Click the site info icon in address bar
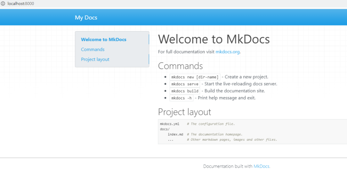Image resolution: width=347 pixels, height=178 pixels. (3, 3)
